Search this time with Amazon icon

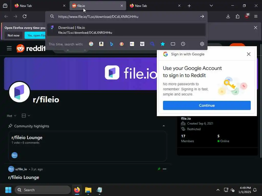pos(101,44)
